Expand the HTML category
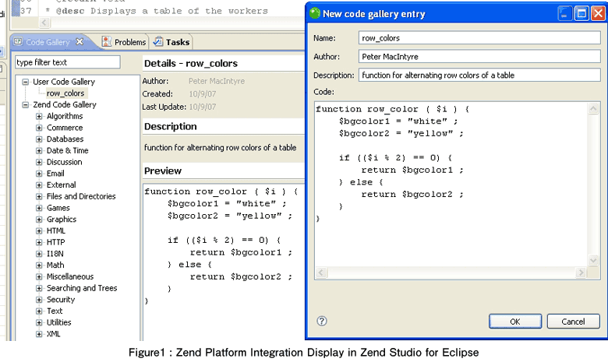This screenshot has height=362, width=608. coord(39,230)
